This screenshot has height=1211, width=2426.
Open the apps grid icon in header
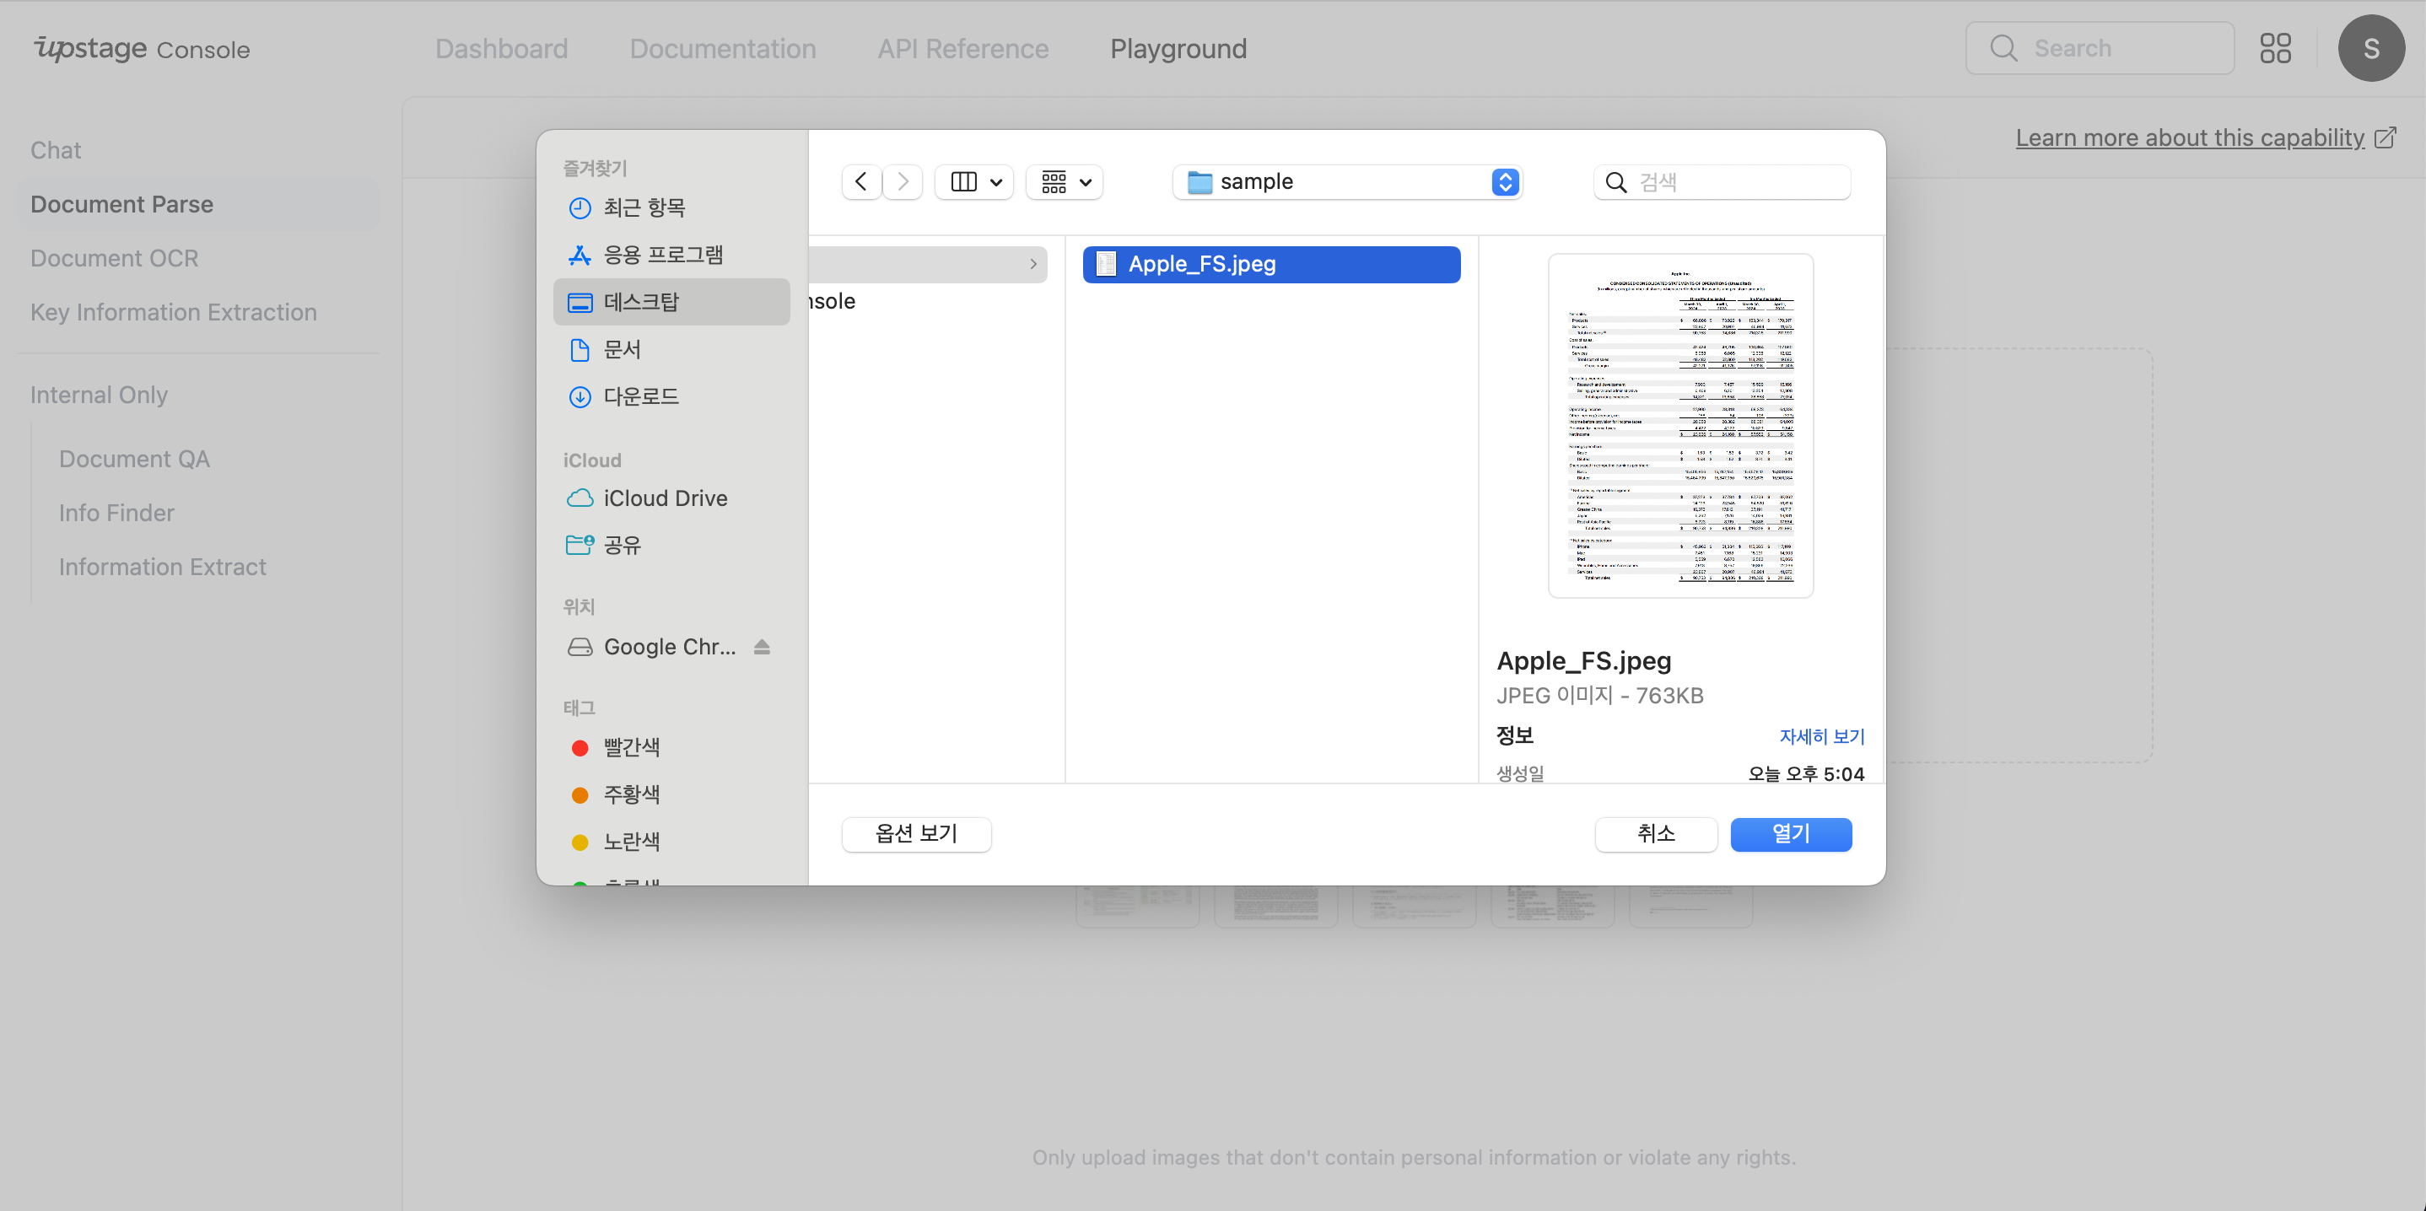(2275, 48)
